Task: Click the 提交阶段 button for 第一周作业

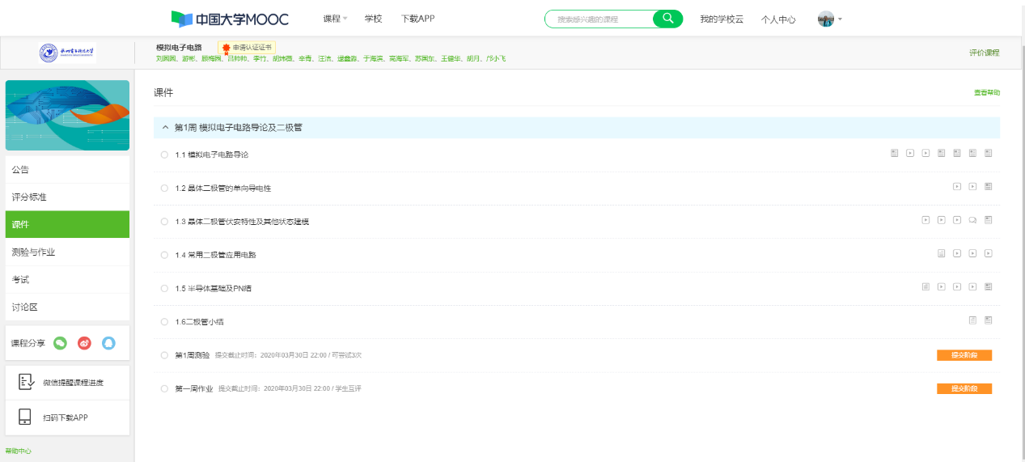Action: pyautogui.click(x=964, y=388)
